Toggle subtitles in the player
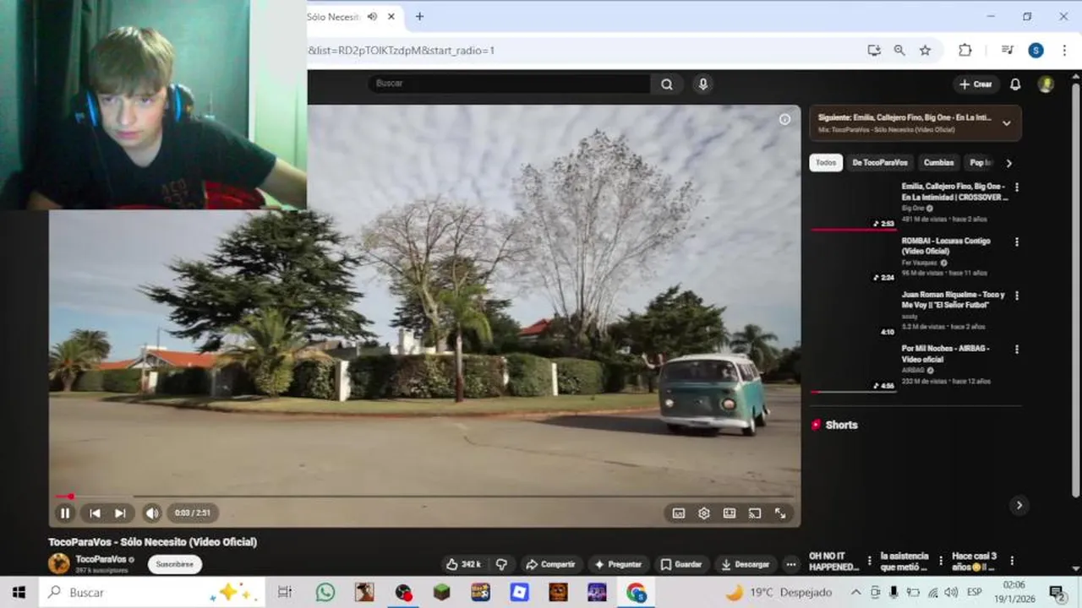 click(678, 513)
